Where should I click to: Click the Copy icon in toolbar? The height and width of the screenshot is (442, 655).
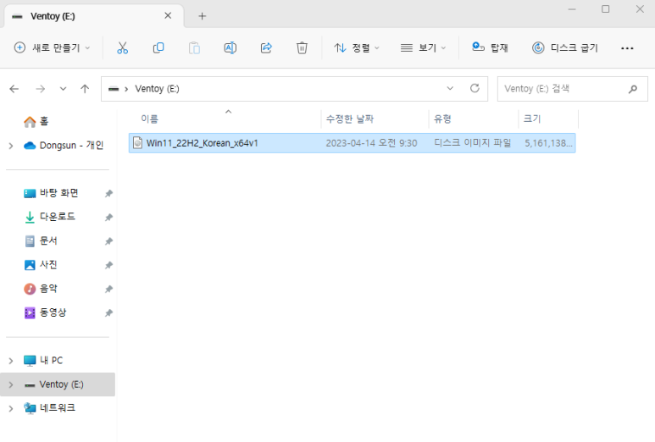pyautogui.click(x=158, y=48)
